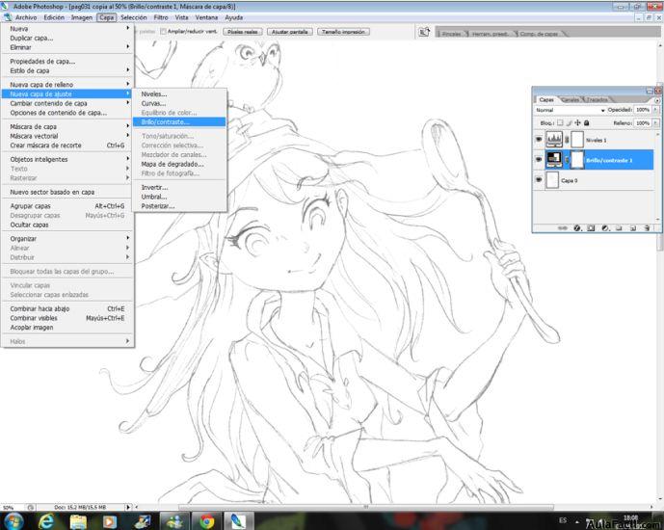Open the Filtro menu
Screen dimensions: 664x530
coord(161,17)
